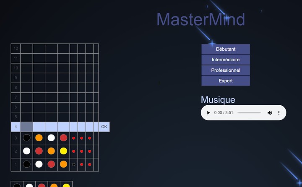Select the fourth peg slot of row 4

click(x=63, y=127)
